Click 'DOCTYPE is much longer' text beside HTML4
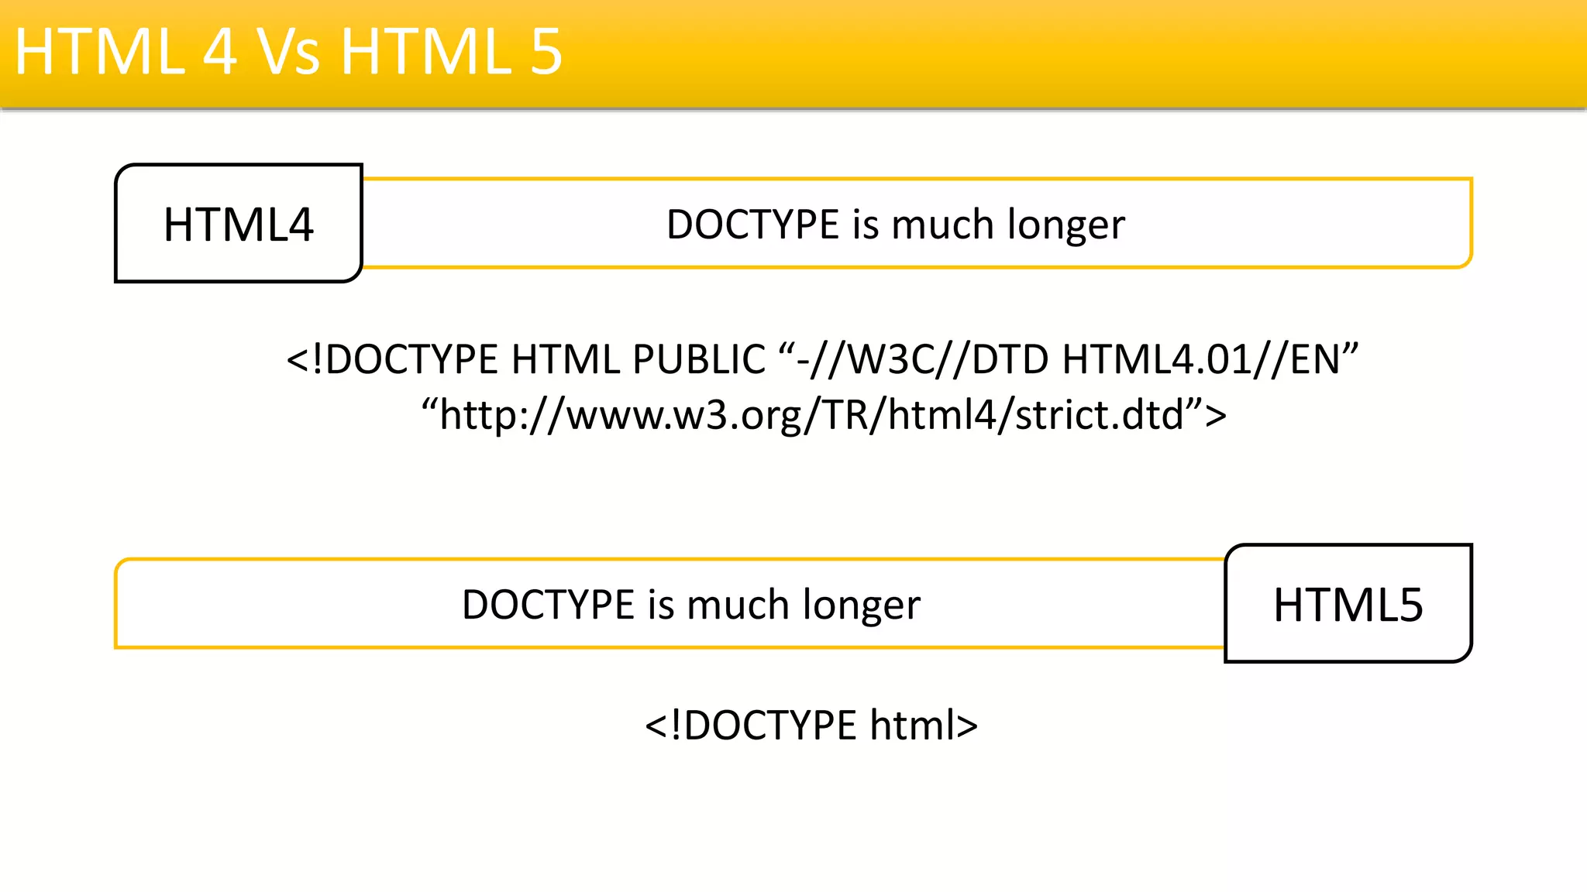Screen dimensions: 1587x892 click(895, 225)
